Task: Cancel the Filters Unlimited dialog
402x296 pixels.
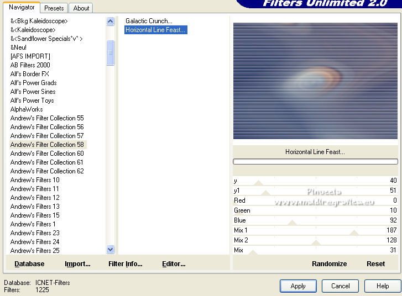Action: pos(340,286)
